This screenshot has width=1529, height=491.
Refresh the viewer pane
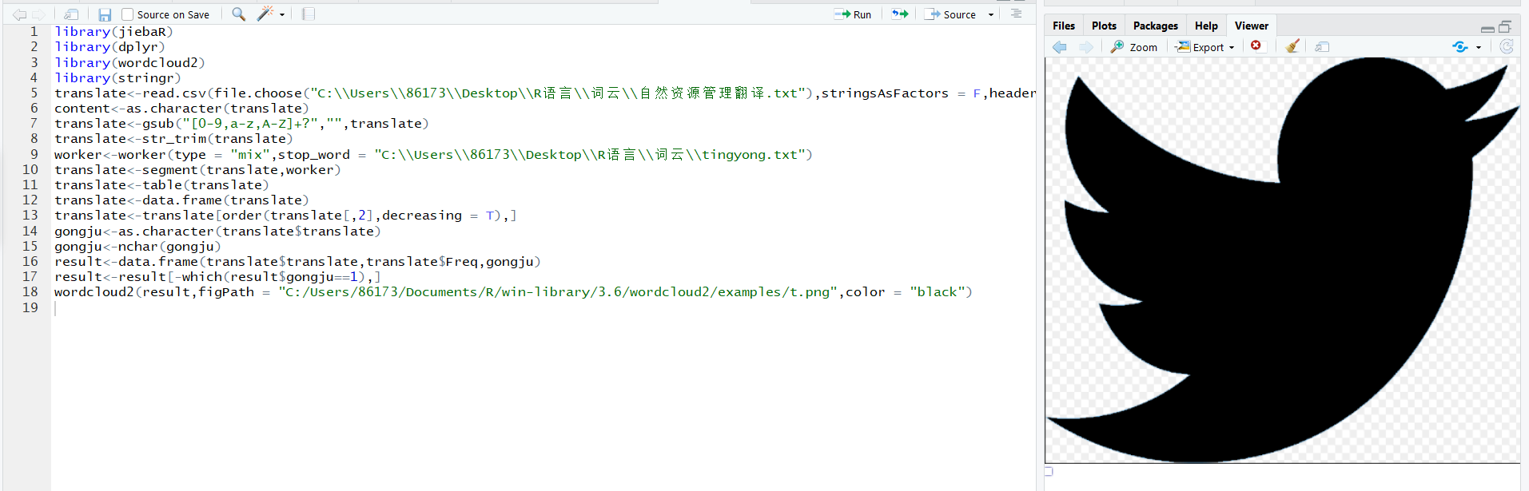coord(1507,46)
